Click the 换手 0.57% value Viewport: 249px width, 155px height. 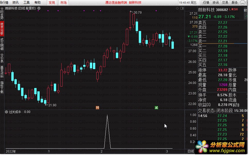(222, 95)
